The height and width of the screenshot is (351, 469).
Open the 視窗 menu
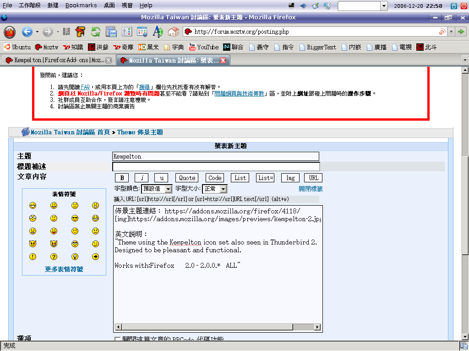[x=127, y=5]
